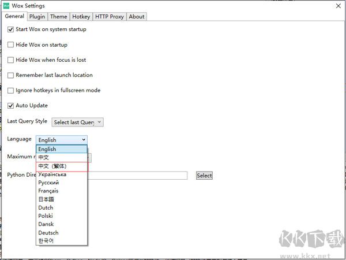Switch to the Plugin tab
The width and height of the screenshot is (346, 260).
click(x=37, y=17)
